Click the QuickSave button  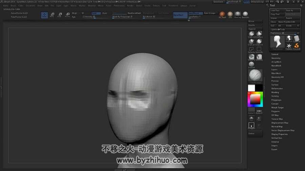(219, 2)
